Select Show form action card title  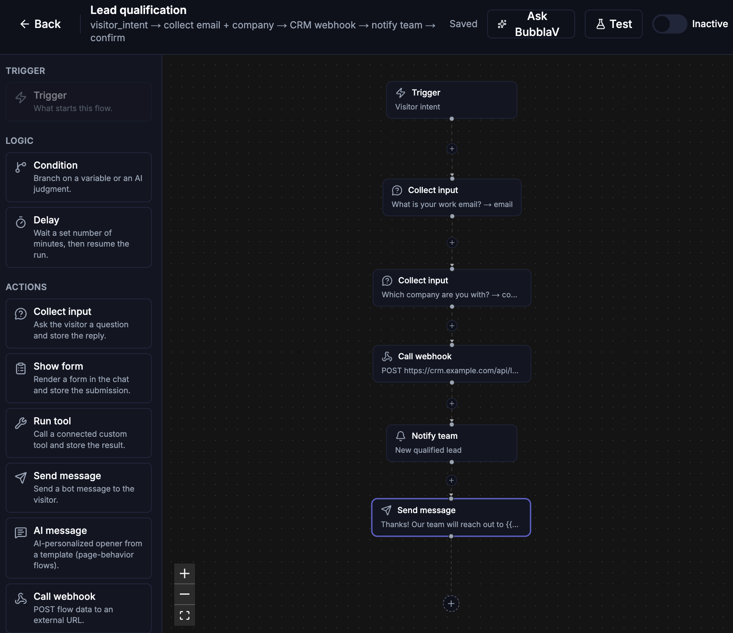coord(58,366)
